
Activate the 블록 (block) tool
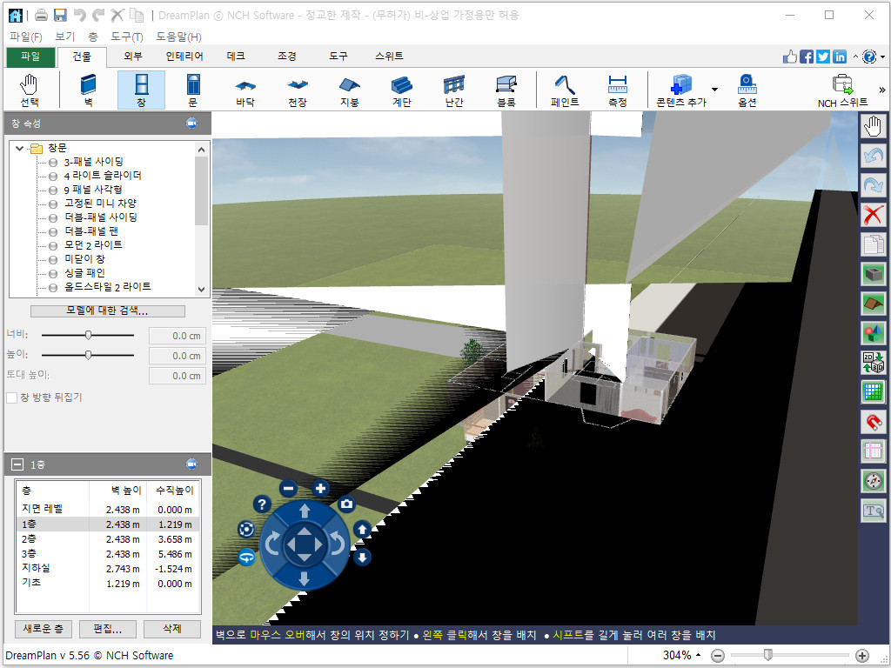[x=506, y=90]
